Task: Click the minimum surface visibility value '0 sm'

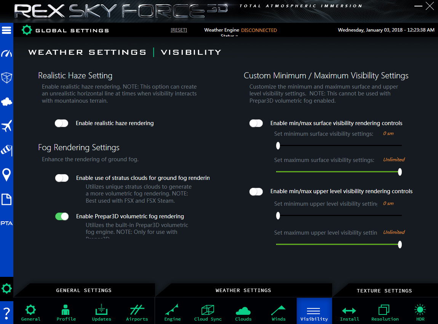Action: click(x=388, y=133)
